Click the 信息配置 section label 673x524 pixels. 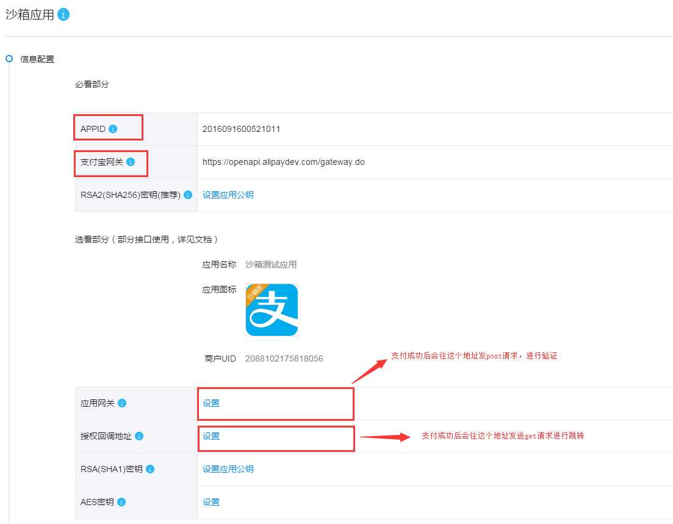click(37, 59)
